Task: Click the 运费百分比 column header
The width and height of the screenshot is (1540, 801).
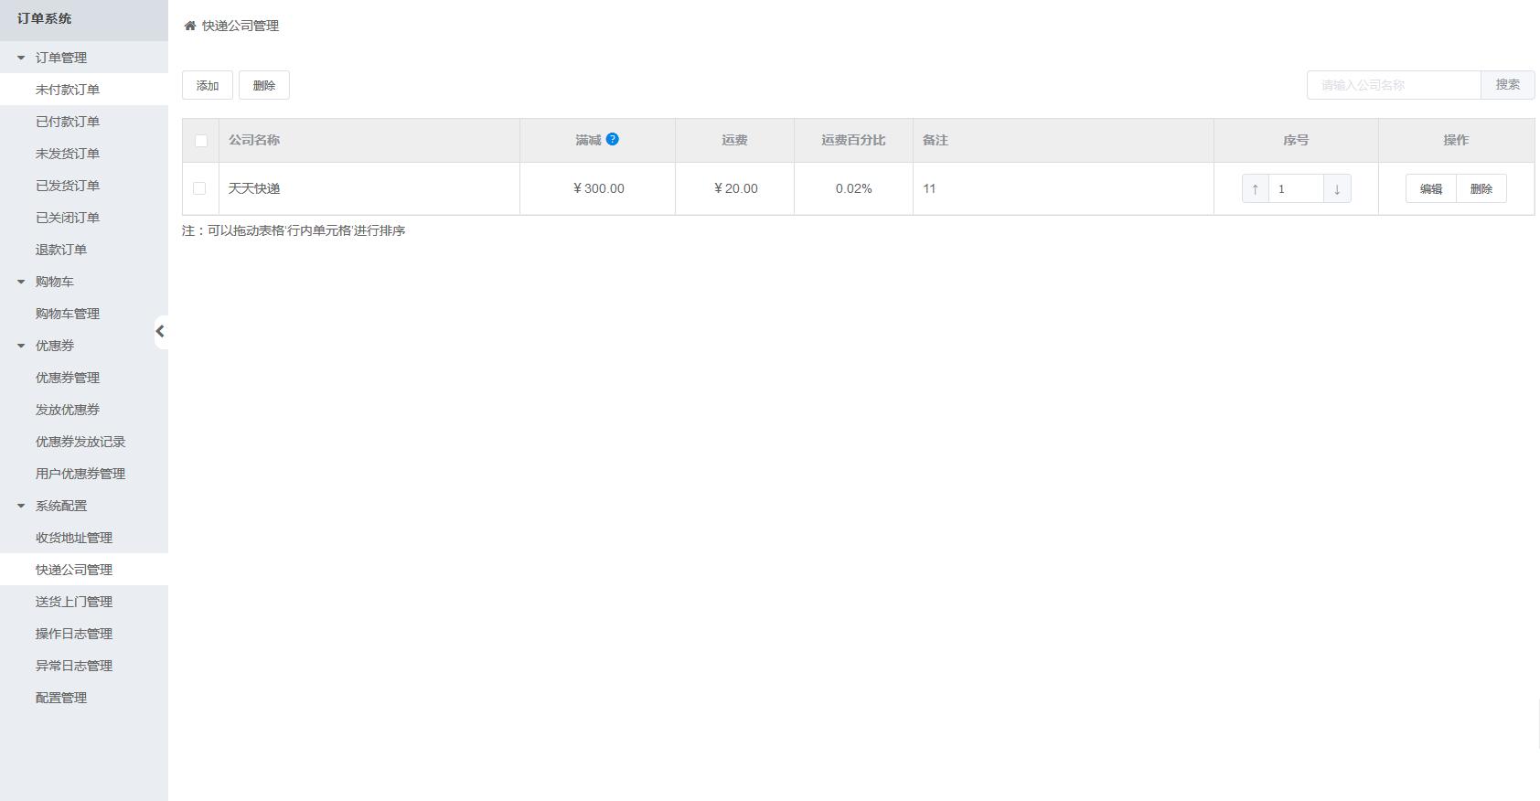Action: [x=853, y=140]
